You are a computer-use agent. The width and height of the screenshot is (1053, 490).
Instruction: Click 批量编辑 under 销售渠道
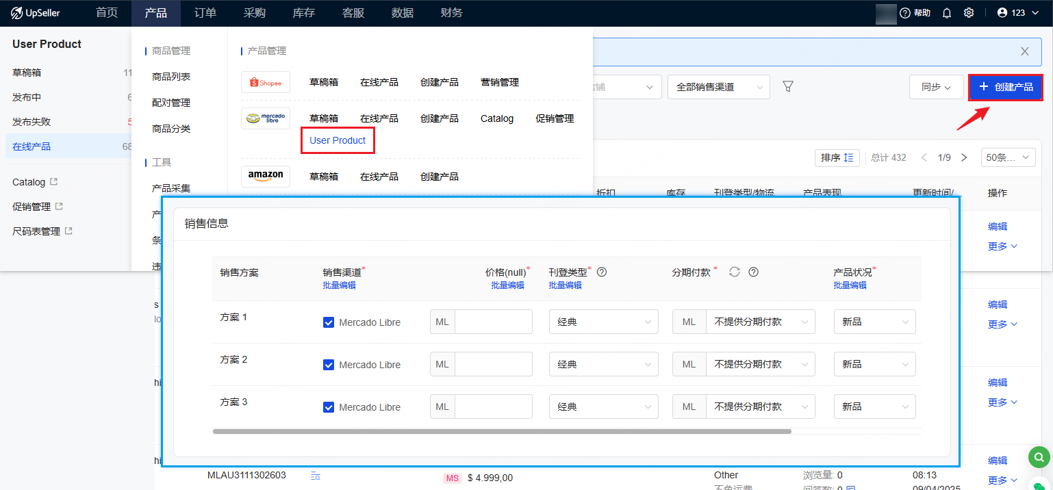pos(340,285)
